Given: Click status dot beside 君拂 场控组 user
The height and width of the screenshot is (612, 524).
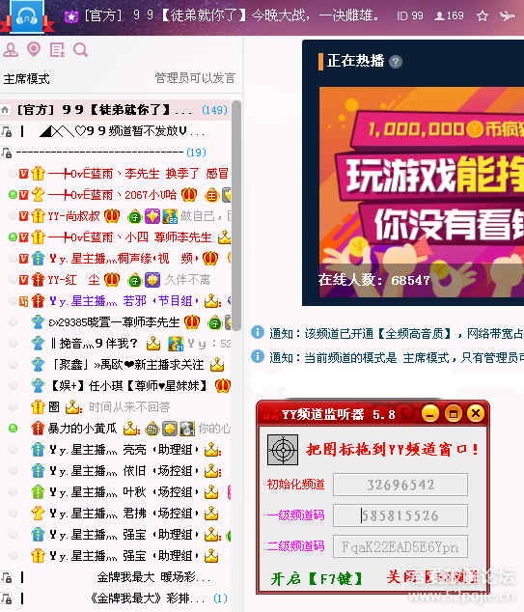Looking at the screenshot, I should click(x=13, y=513).
